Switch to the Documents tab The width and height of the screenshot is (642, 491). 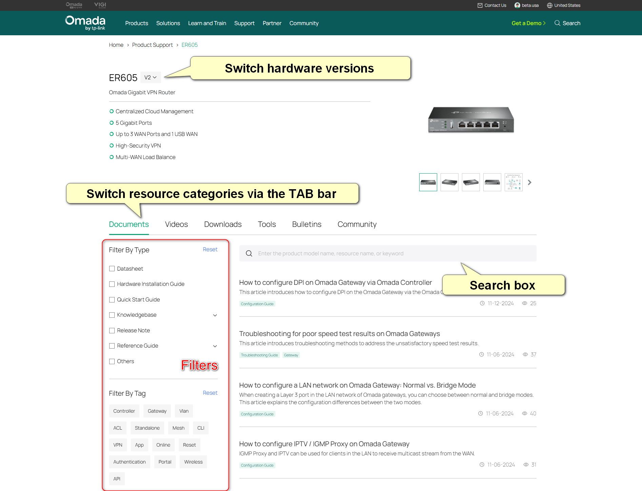click(129, 224)
